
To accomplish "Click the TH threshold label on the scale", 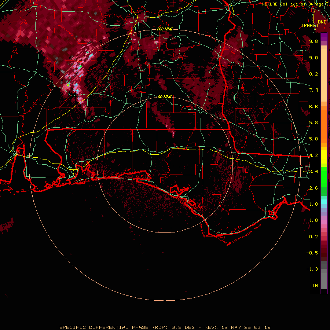I will [x=315, y=286].
